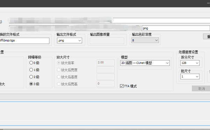Click the 降噪等级 group label
The width and height of the screenshot is (210, 130).
tap(35, 57)
